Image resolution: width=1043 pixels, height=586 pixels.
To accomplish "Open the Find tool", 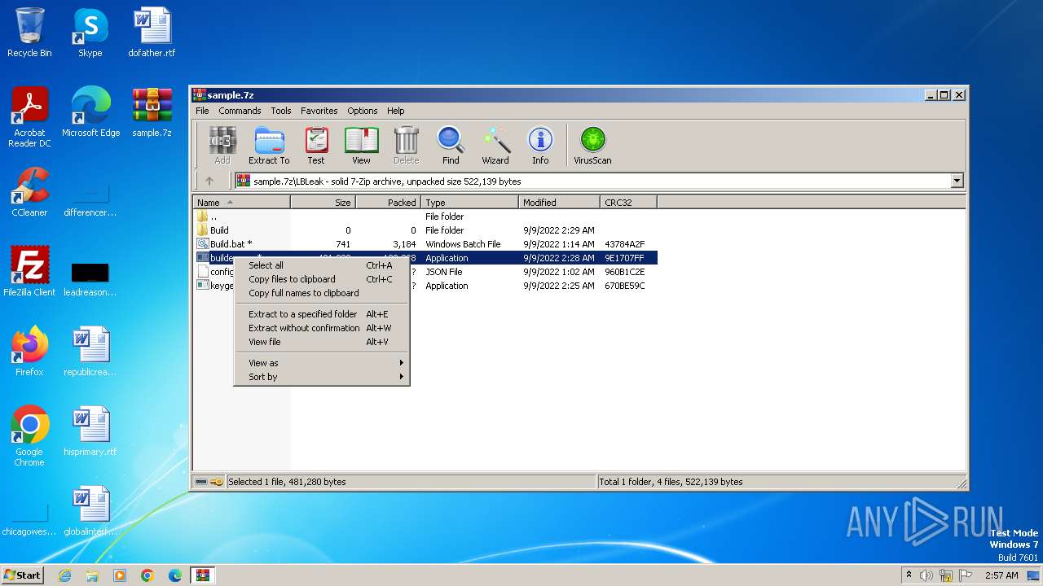I will coord(451,146).
